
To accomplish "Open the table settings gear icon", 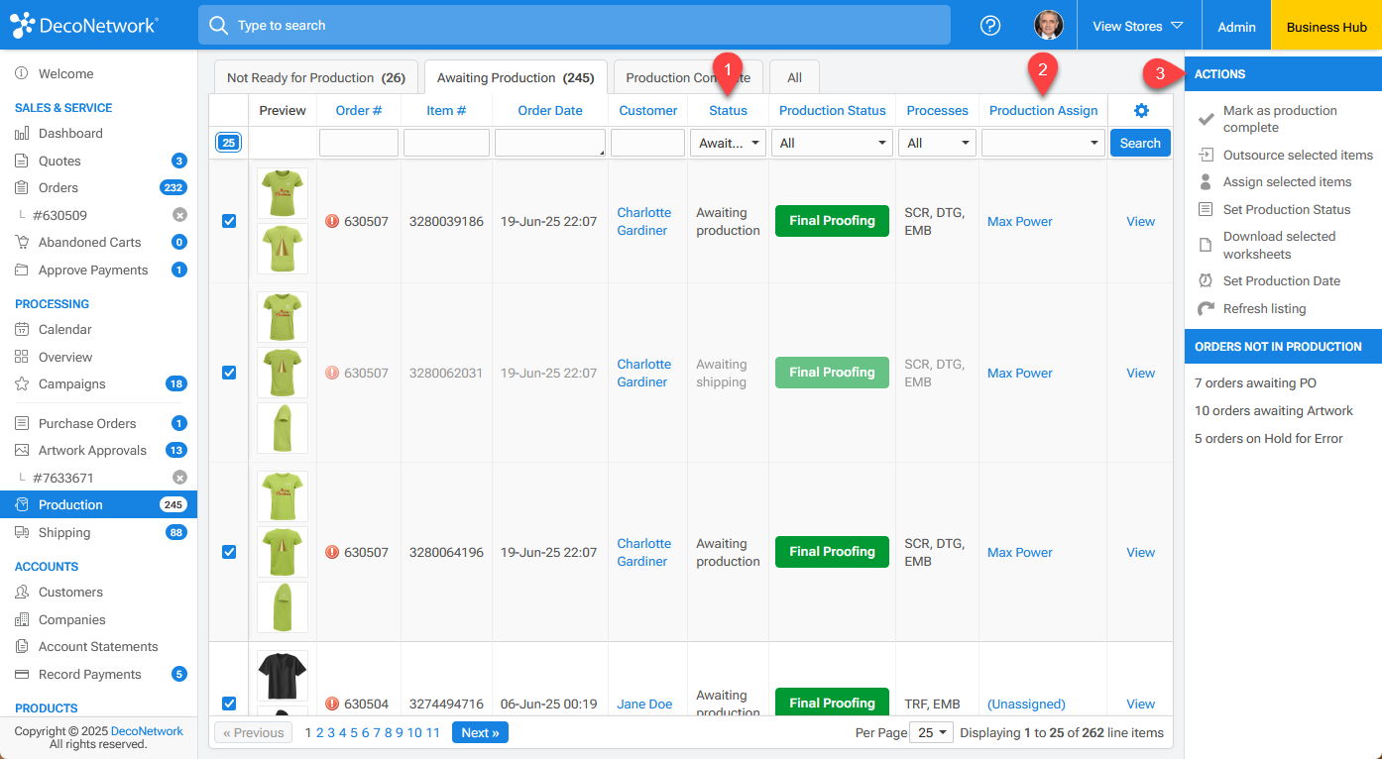I will pos(1140,111).
